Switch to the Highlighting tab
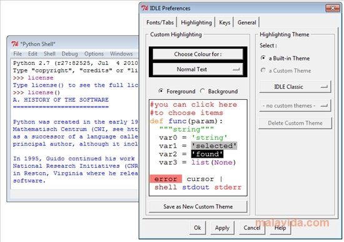Screen dimensions: 344x242 (196, 22)
